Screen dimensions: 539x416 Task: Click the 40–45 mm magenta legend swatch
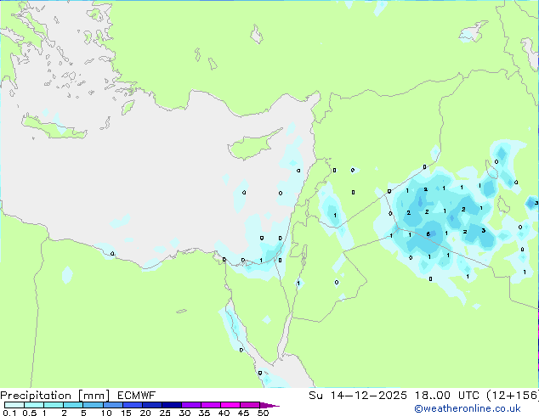tap(230, 405)
